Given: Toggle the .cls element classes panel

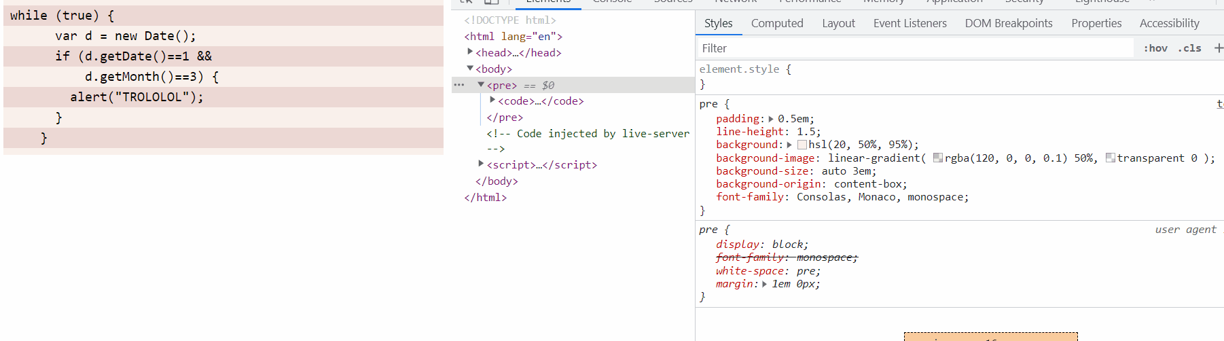Looking at the screenshot, I should 1189,48.
